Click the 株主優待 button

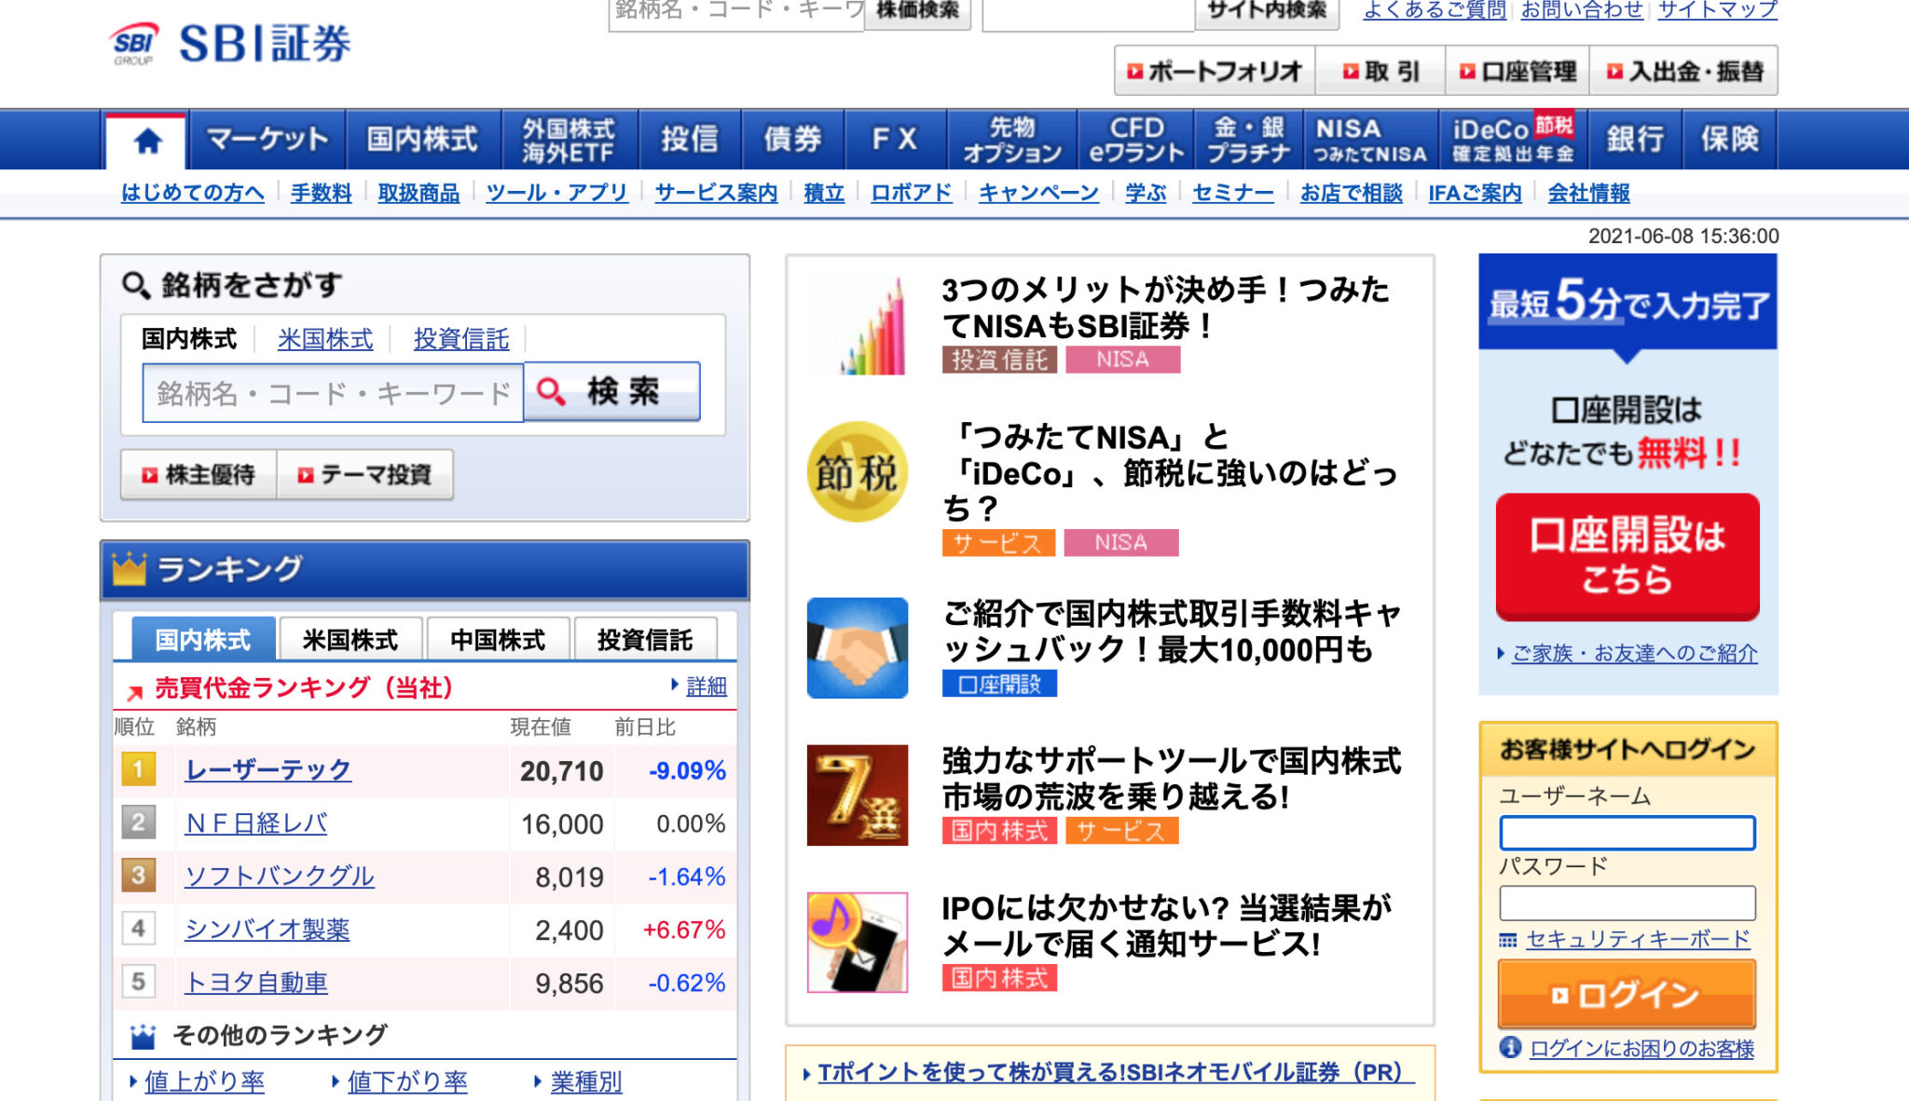coord(199,475)
